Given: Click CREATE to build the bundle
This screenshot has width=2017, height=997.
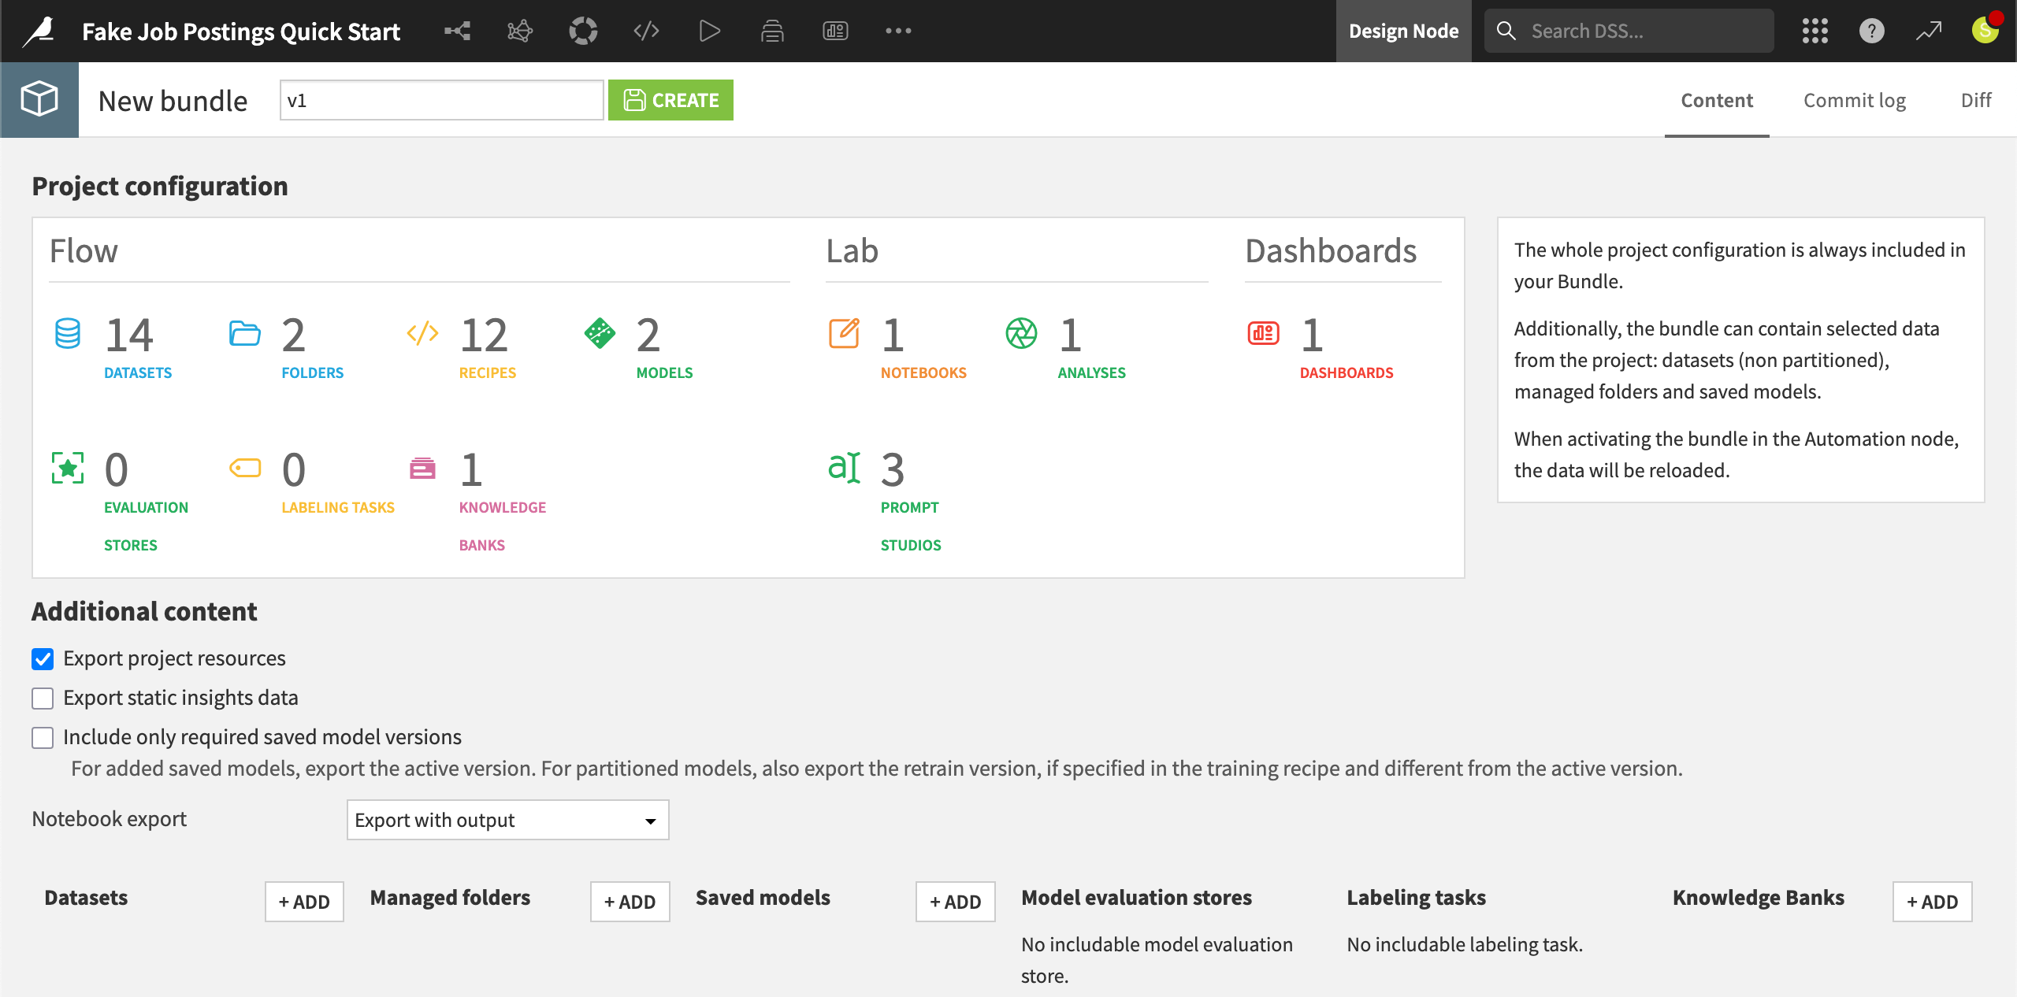Looking at the screenshot, I should coord(670,100).
